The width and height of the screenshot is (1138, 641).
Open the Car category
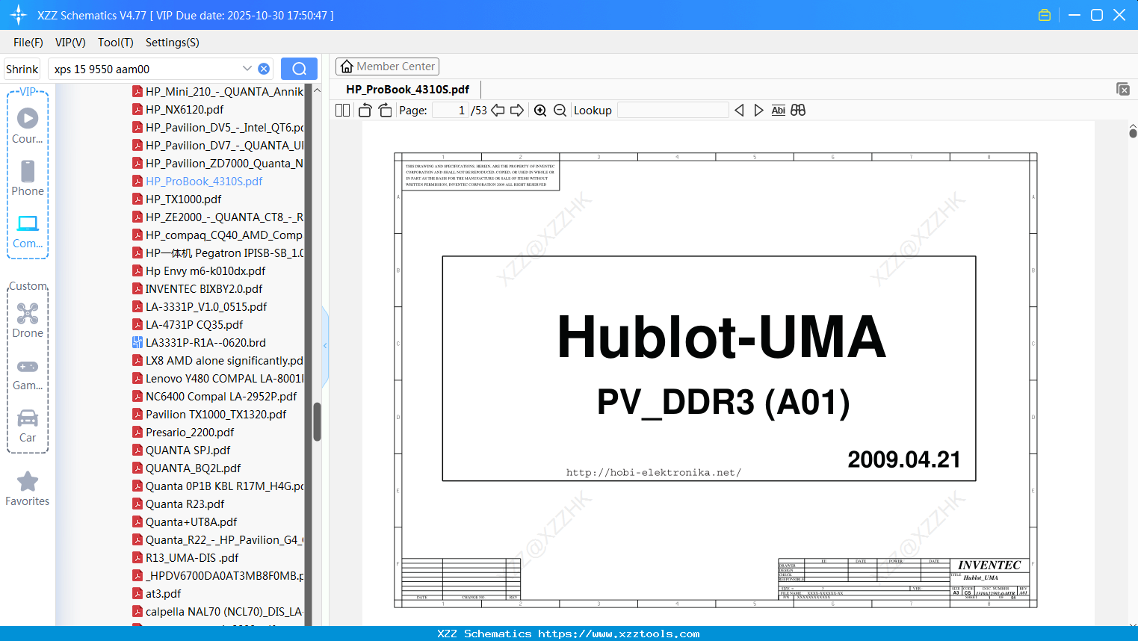click(x=28, y=426)
